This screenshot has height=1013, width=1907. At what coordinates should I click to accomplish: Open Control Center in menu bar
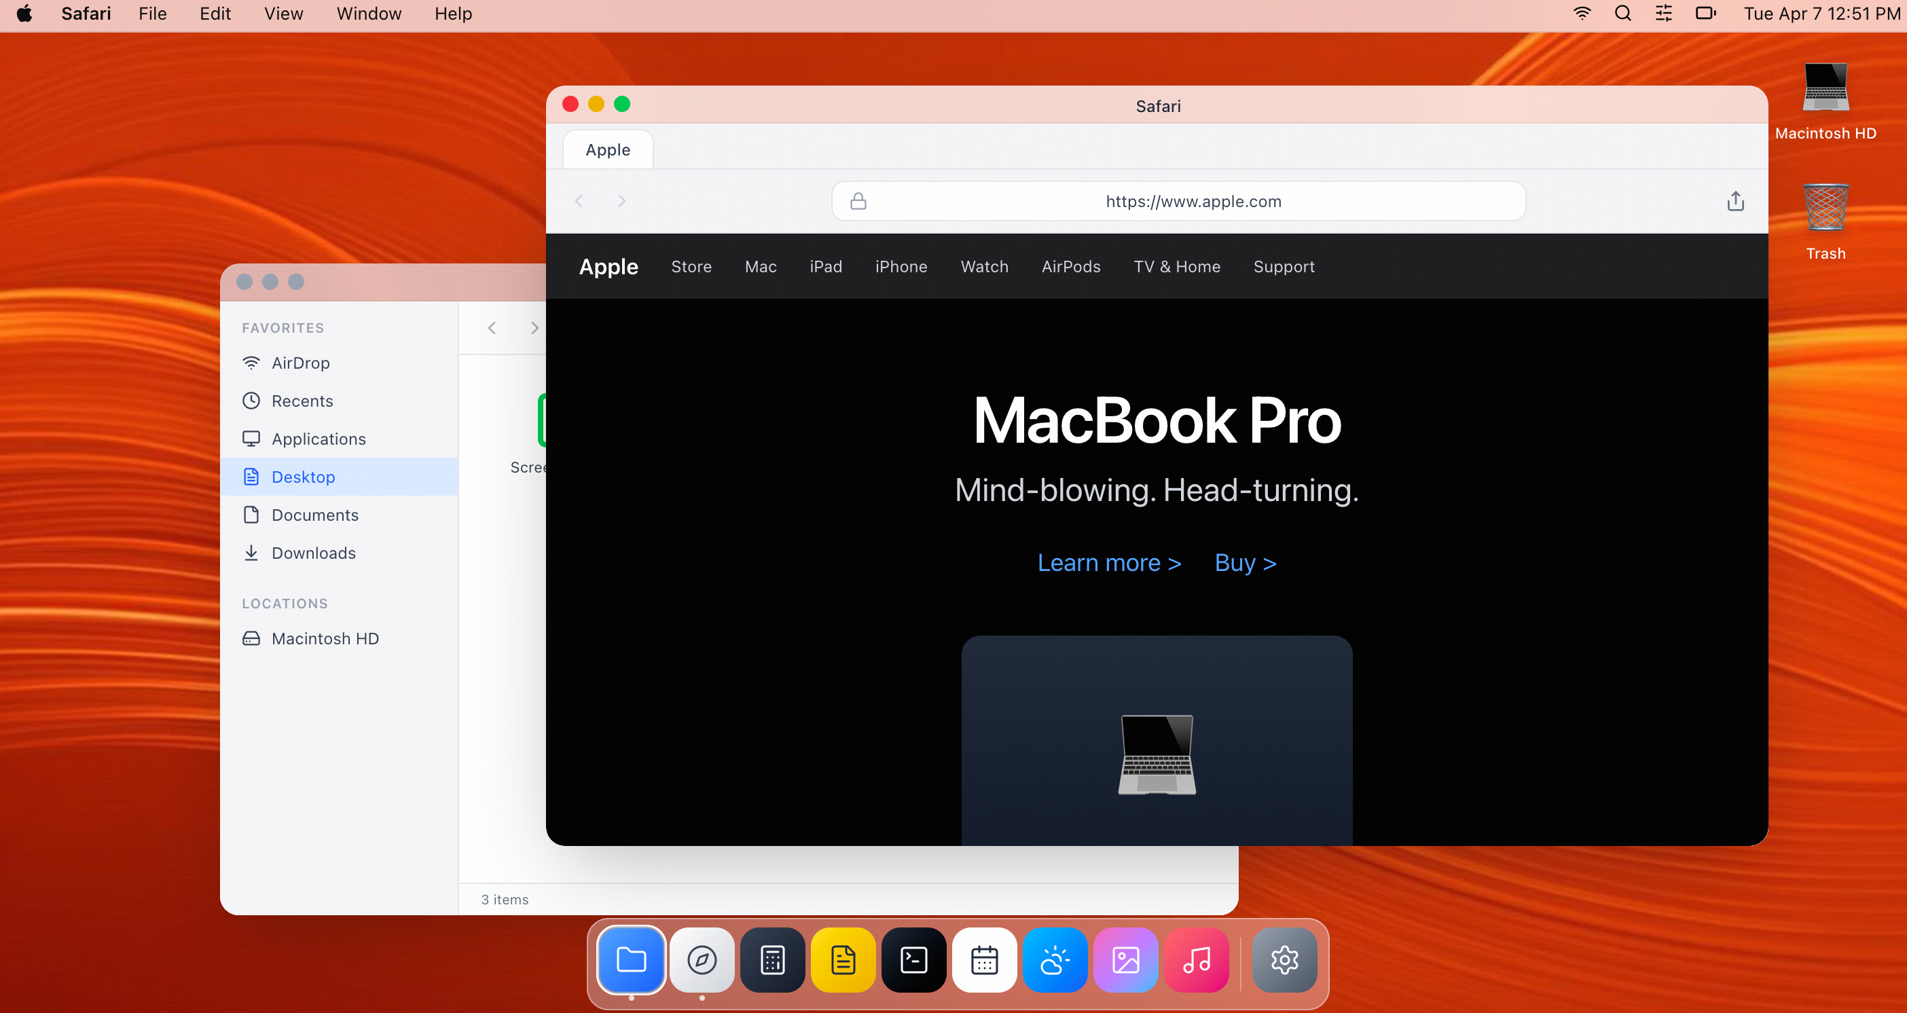1663,14
